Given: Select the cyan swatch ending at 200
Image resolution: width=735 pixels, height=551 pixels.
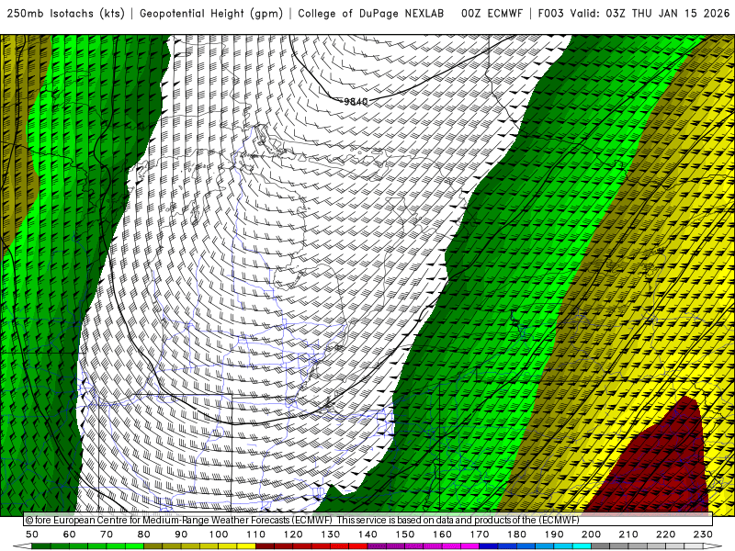Looking at the screenshot, I should [582, 546].
